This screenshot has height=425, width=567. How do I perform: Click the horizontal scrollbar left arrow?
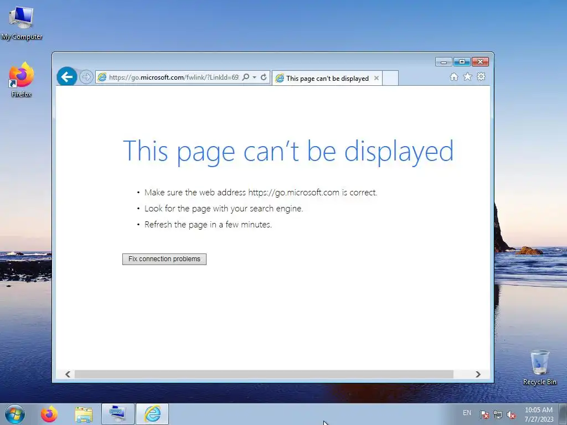(x=68, y=375)
